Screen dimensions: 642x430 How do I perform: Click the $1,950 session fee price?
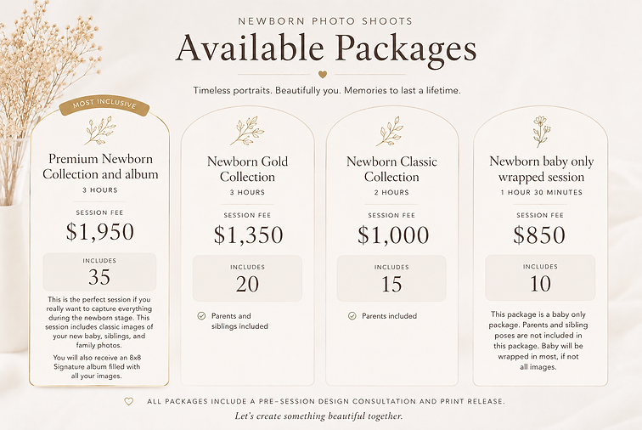[100, 232]
